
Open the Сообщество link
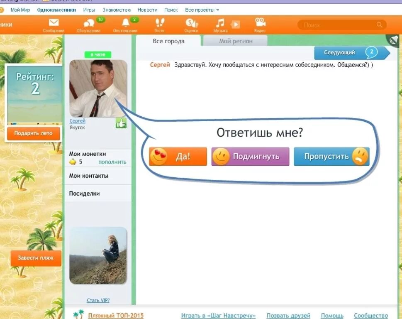point(371,315)
